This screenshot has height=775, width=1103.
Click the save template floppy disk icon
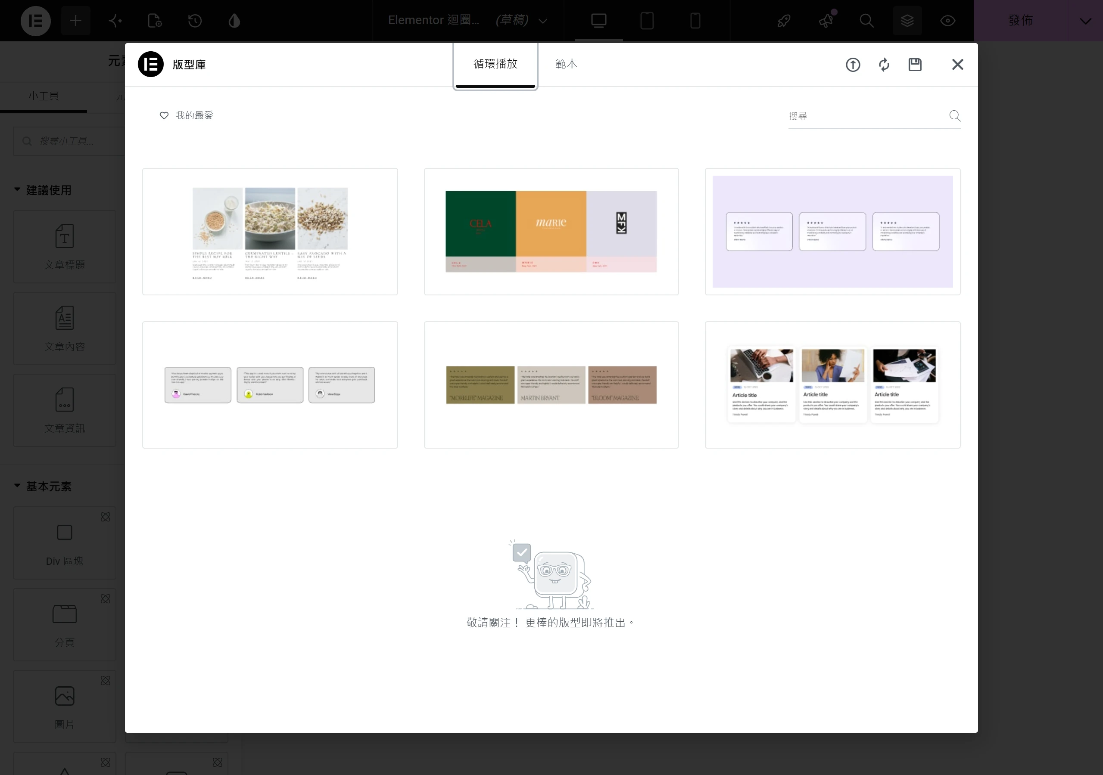coord(915,64)
